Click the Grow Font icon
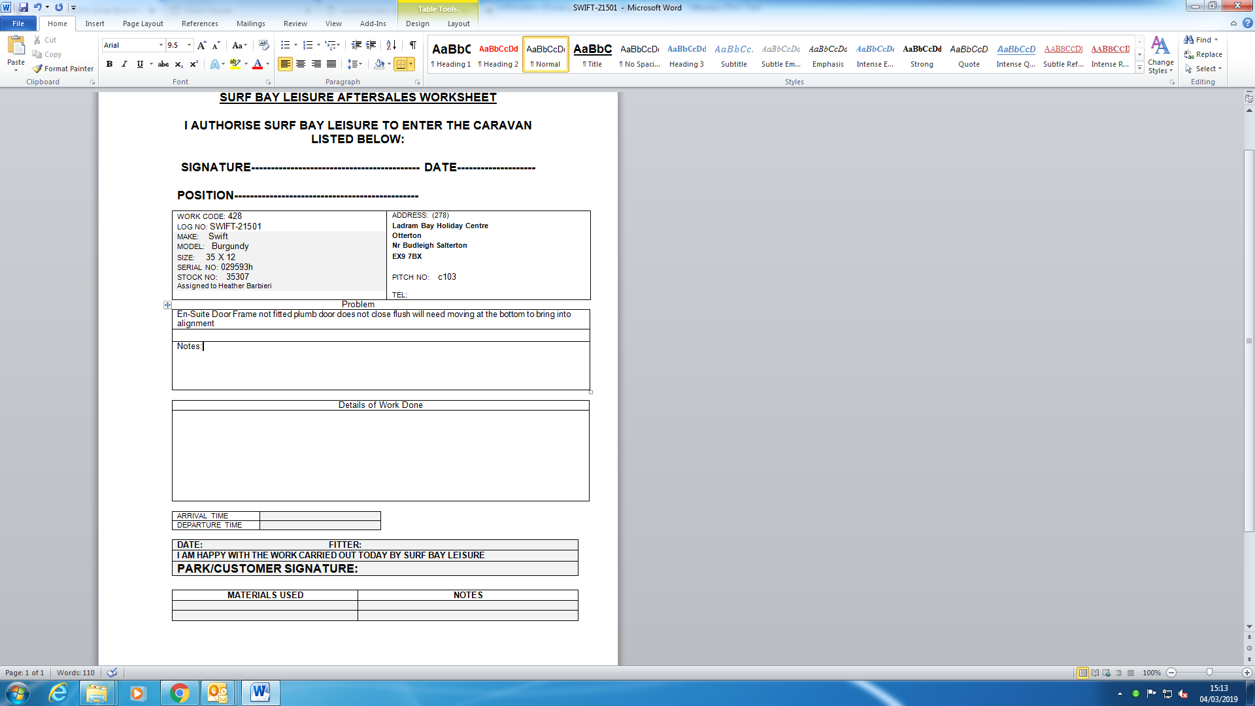Viewport: 1255px width, 706px height. pos(201,45)
